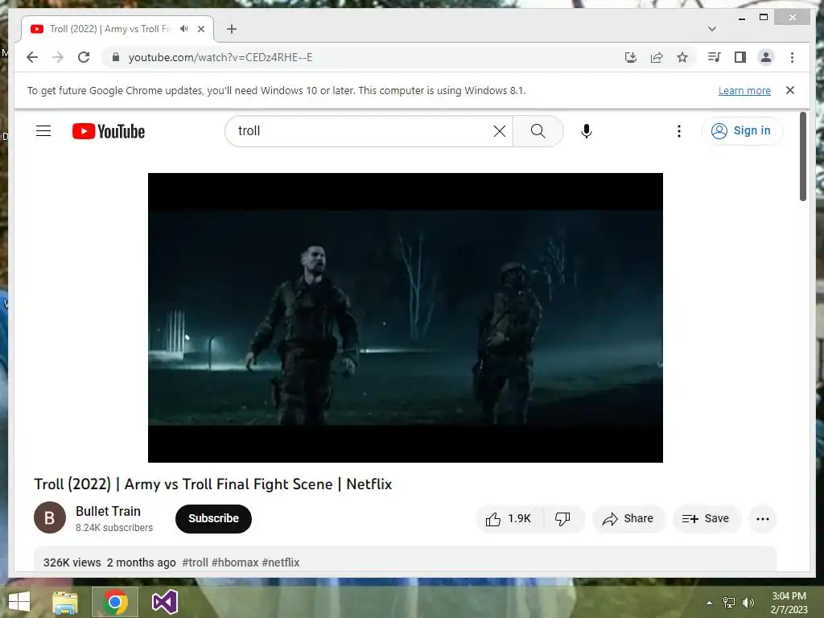Viewport: 824px width, 618px height.
Task: Open the Windows Start button
Action: coord(19,602)
